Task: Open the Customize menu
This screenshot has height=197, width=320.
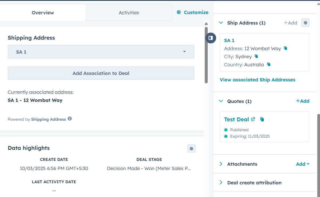Action: pyautogui.click(x=192, y=12)
